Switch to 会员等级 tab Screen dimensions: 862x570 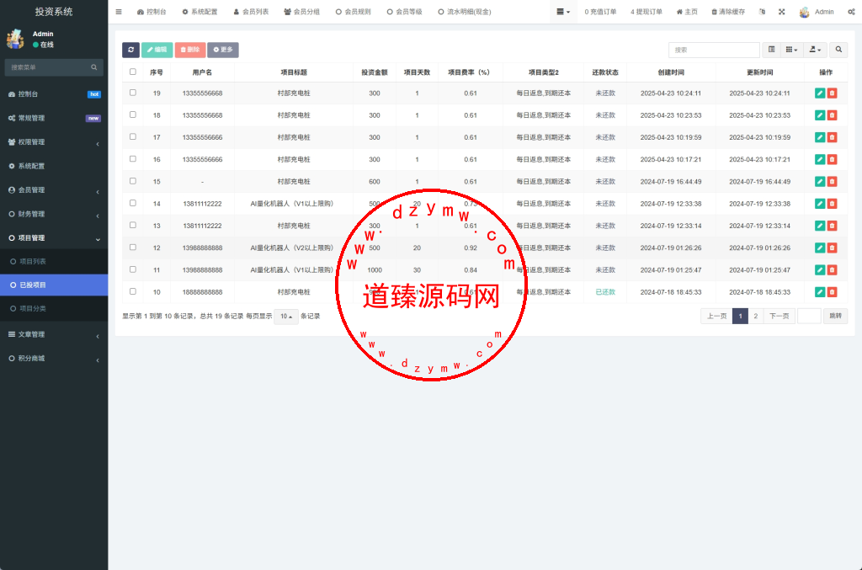click(405, 12)
